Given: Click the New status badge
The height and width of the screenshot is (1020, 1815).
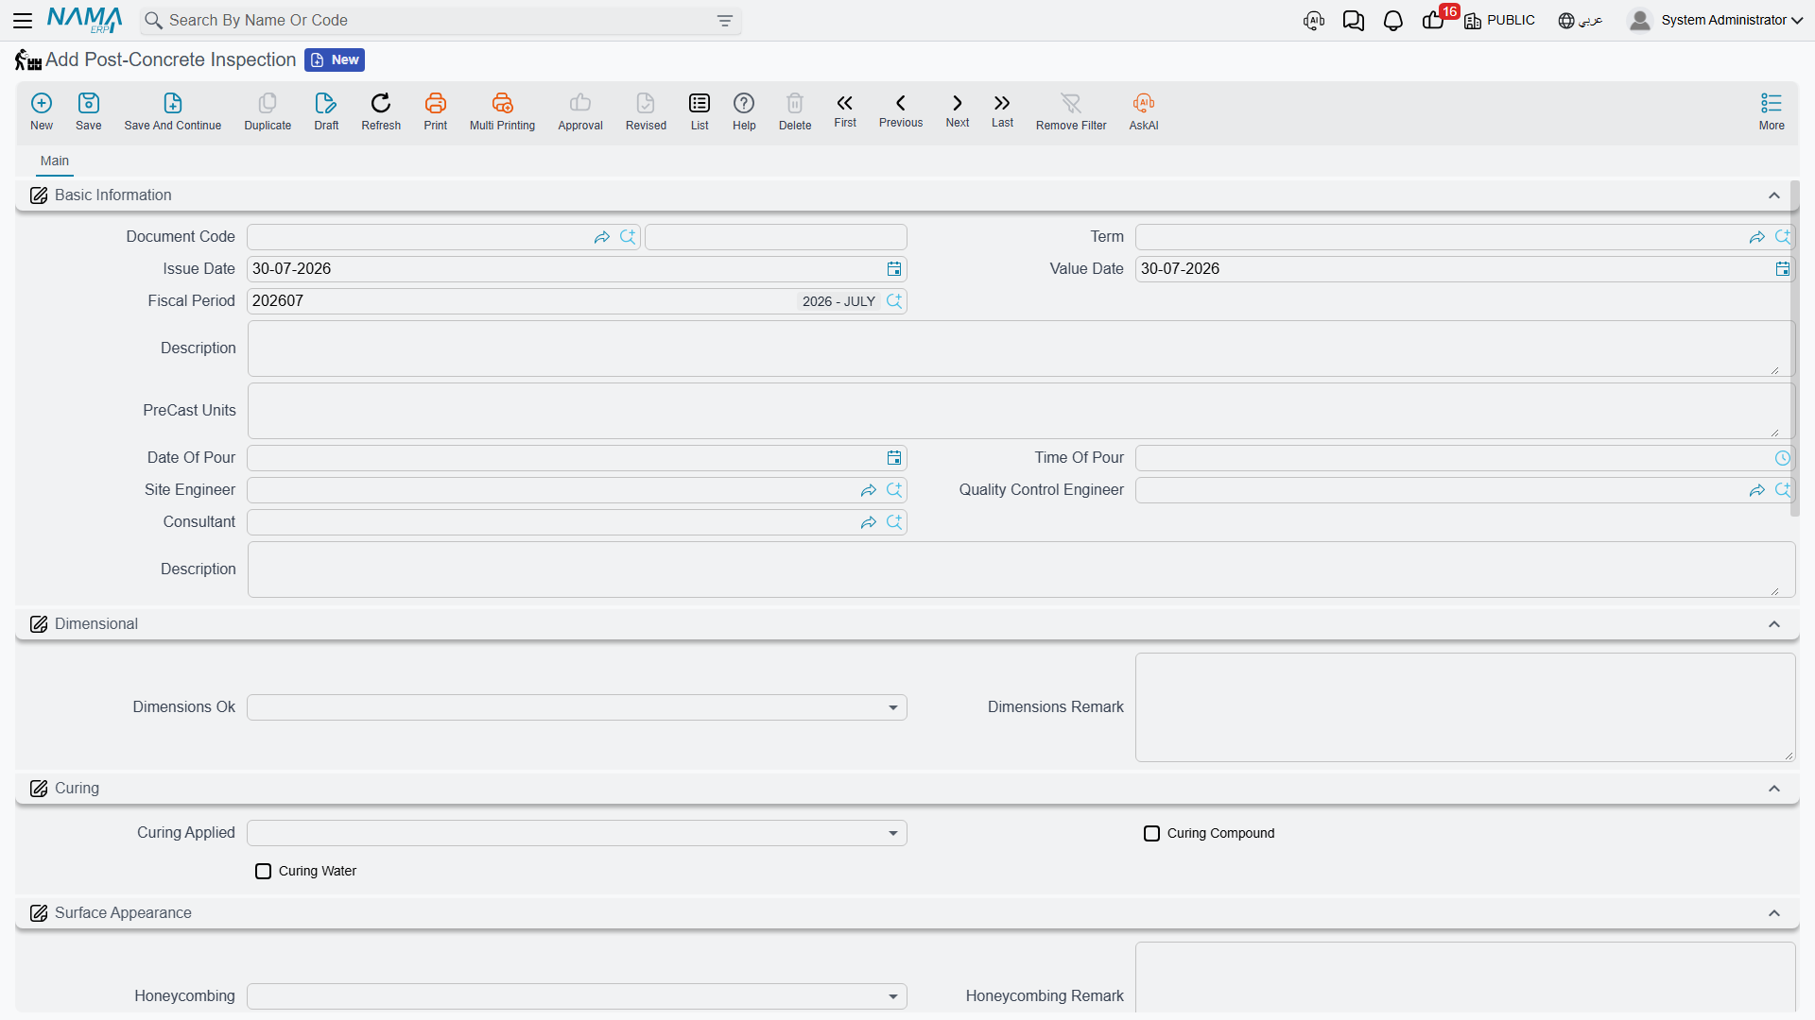Looking at the screenshot, I should tap(335, 59).
